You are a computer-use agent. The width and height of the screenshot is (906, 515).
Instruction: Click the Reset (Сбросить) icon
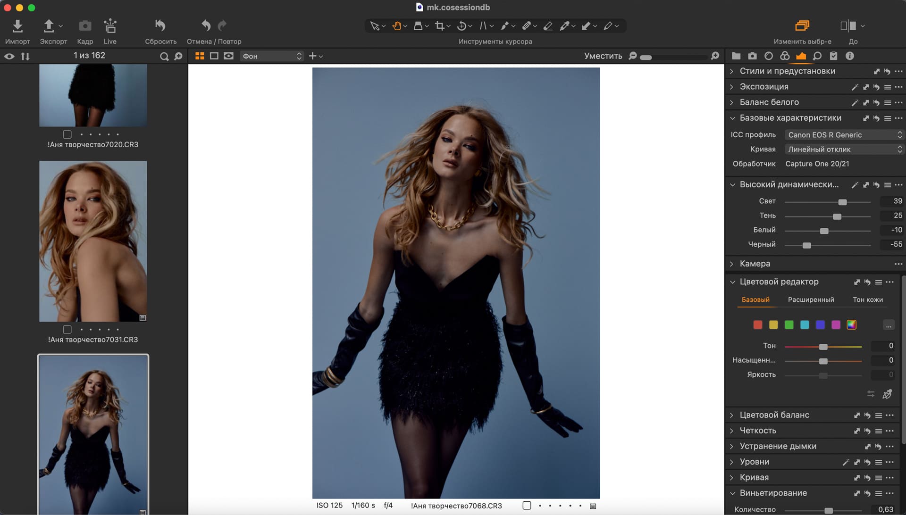160,26
